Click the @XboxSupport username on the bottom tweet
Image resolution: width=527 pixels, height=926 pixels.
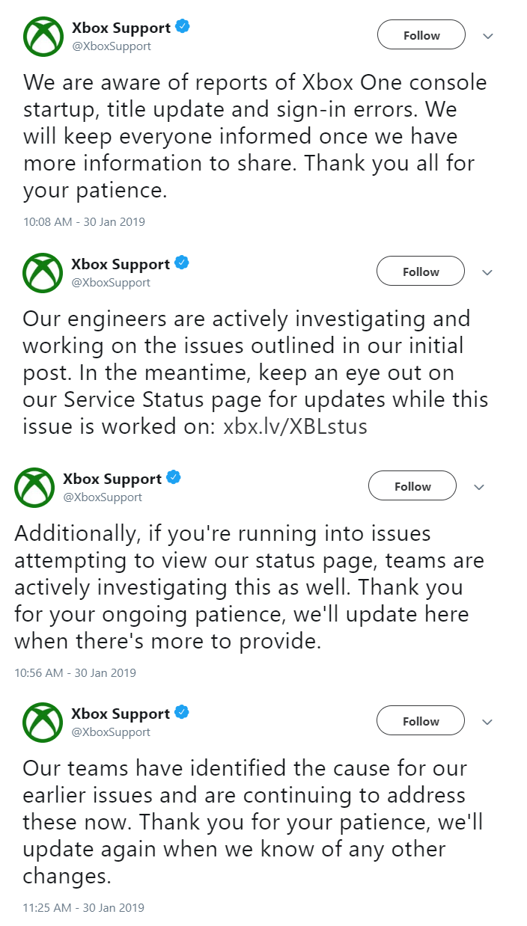pyautogui.click(x=110, y=731)
